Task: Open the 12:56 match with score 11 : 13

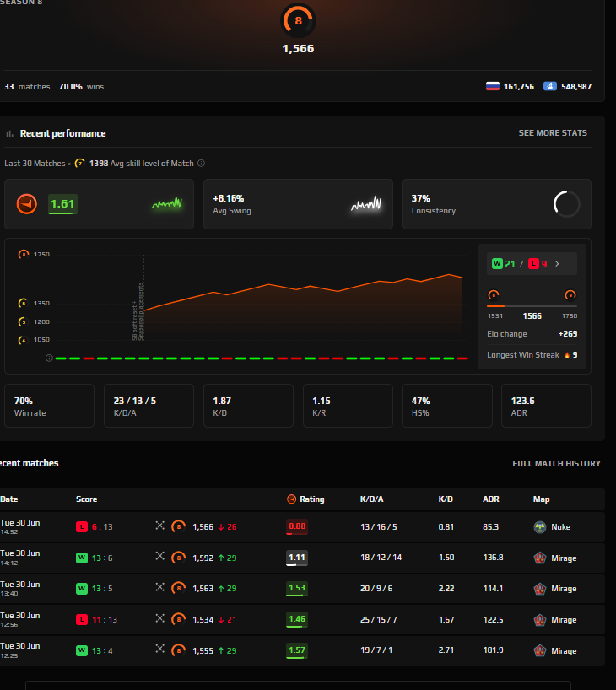Action: (302, 620)
